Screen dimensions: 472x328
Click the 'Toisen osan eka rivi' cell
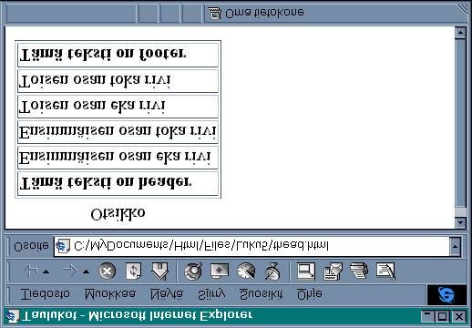pos(118,107)
